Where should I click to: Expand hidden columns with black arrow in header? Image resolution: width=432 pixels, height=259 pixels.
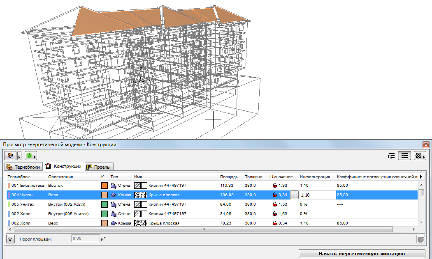pos(420,176)
